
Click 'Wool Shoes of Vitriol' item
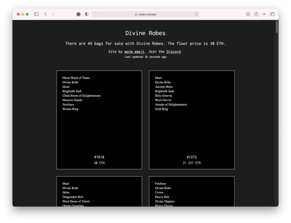76,201
